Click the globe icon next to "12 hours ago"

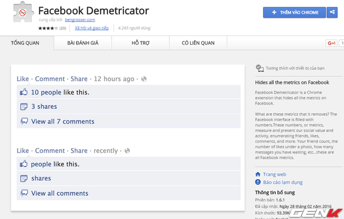coord(144,79)
